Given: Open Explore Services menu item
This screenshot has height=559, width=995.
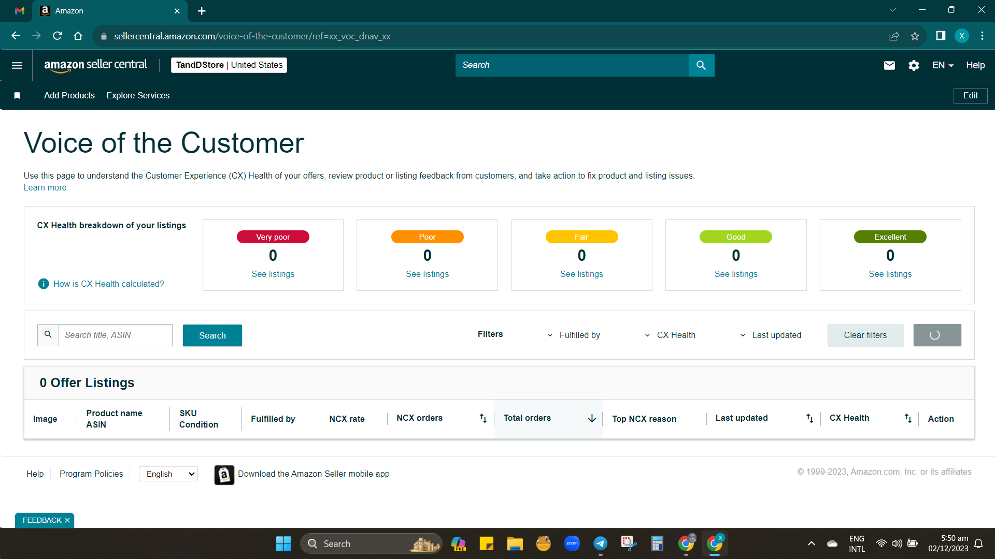Looking at the screenshot, I should point(138,96).
